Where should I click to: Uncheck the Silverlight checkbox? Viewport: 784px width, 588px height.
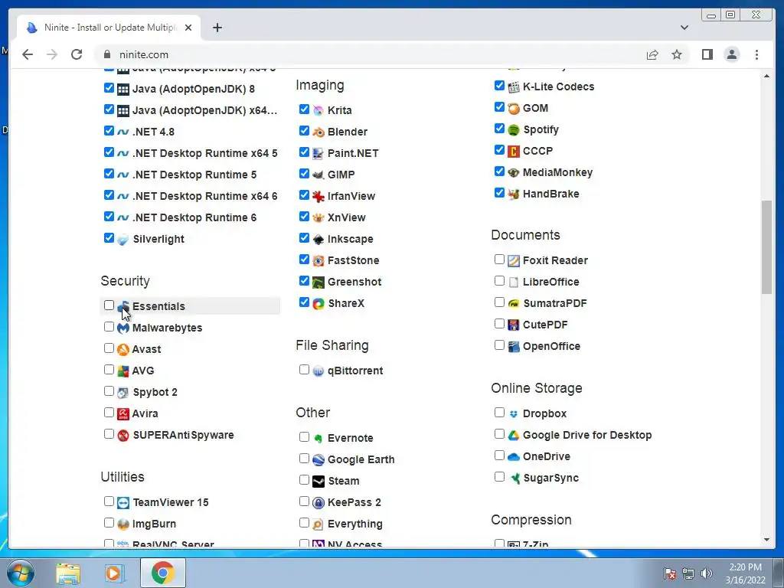(x=109, y=237)
